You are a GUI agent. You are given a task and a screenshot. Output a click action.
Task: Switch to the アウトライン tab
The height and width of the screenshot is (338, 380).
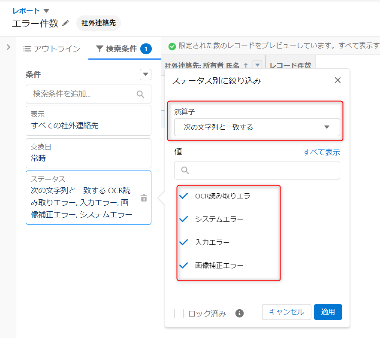coord(52,49)
